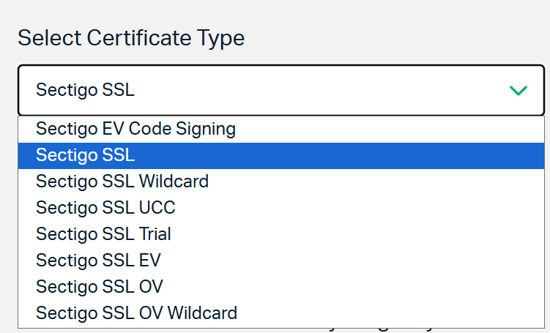Screen dimensions: 550x333
Task: Switch certificate type to EV Code Signing
Action: click(x=135, y=130)
